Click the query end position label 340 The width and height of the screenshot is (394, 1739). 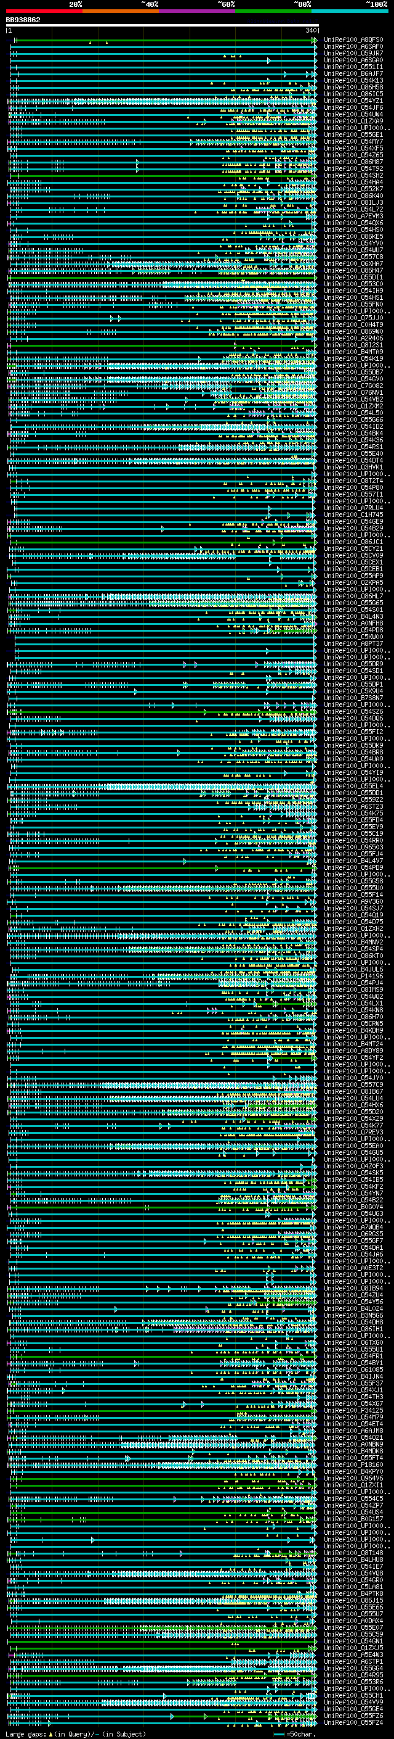point(310,30)
